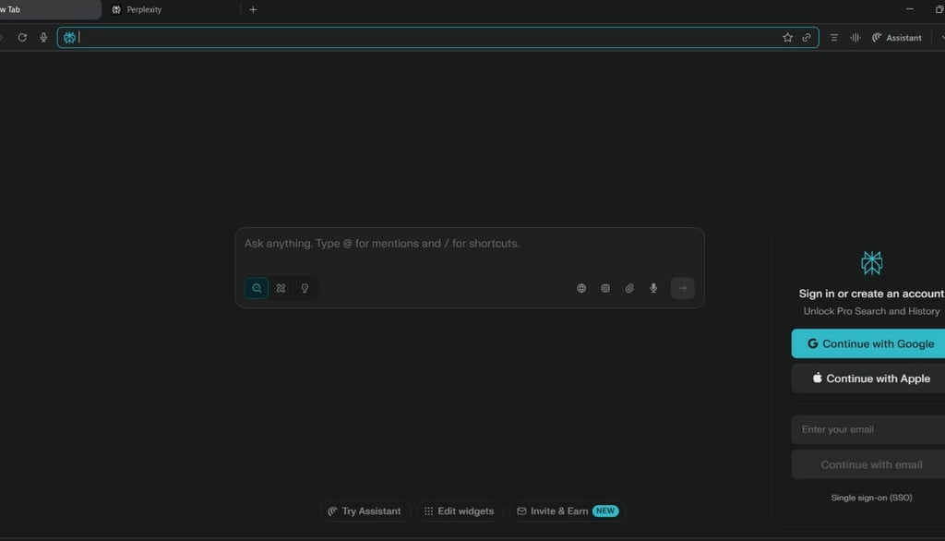
Task: Open the voice waveform icon in toolbar
Action: coord(855,38)
